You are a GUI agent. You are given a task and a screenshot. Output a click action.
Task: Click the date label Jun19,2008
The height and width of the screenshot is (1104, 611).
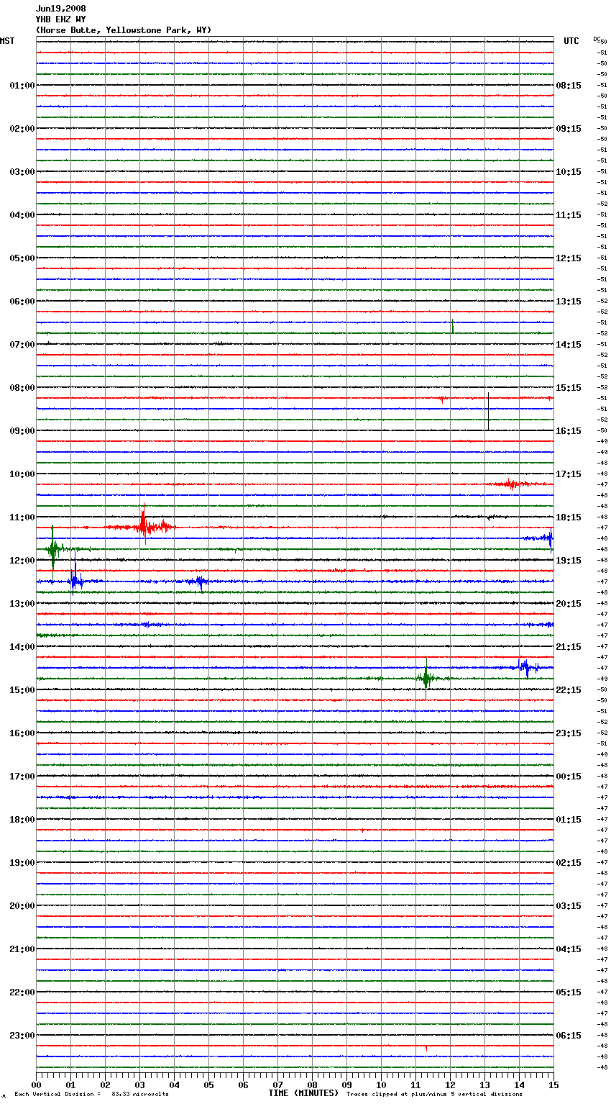click(x=61, y=9)
